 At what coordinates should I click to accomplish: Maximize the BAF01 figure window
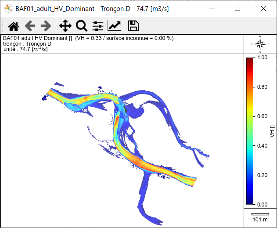click(237, 8)
